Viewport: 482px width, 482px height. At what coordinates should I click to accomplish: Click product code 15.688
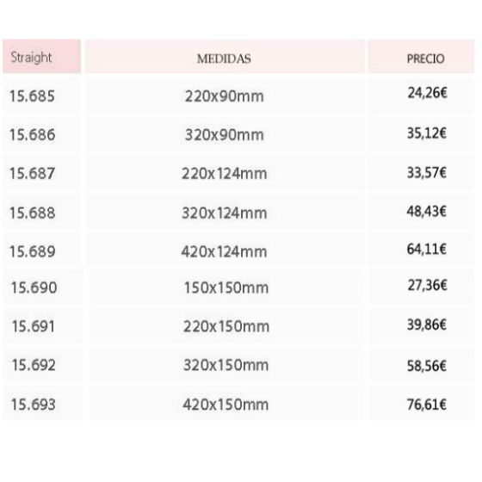tap(33, 213)
